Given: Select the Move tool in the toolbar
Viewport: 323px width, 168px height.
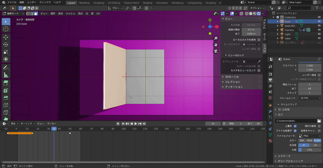Looking at the screenshot, I should click(x=6, y=37).
